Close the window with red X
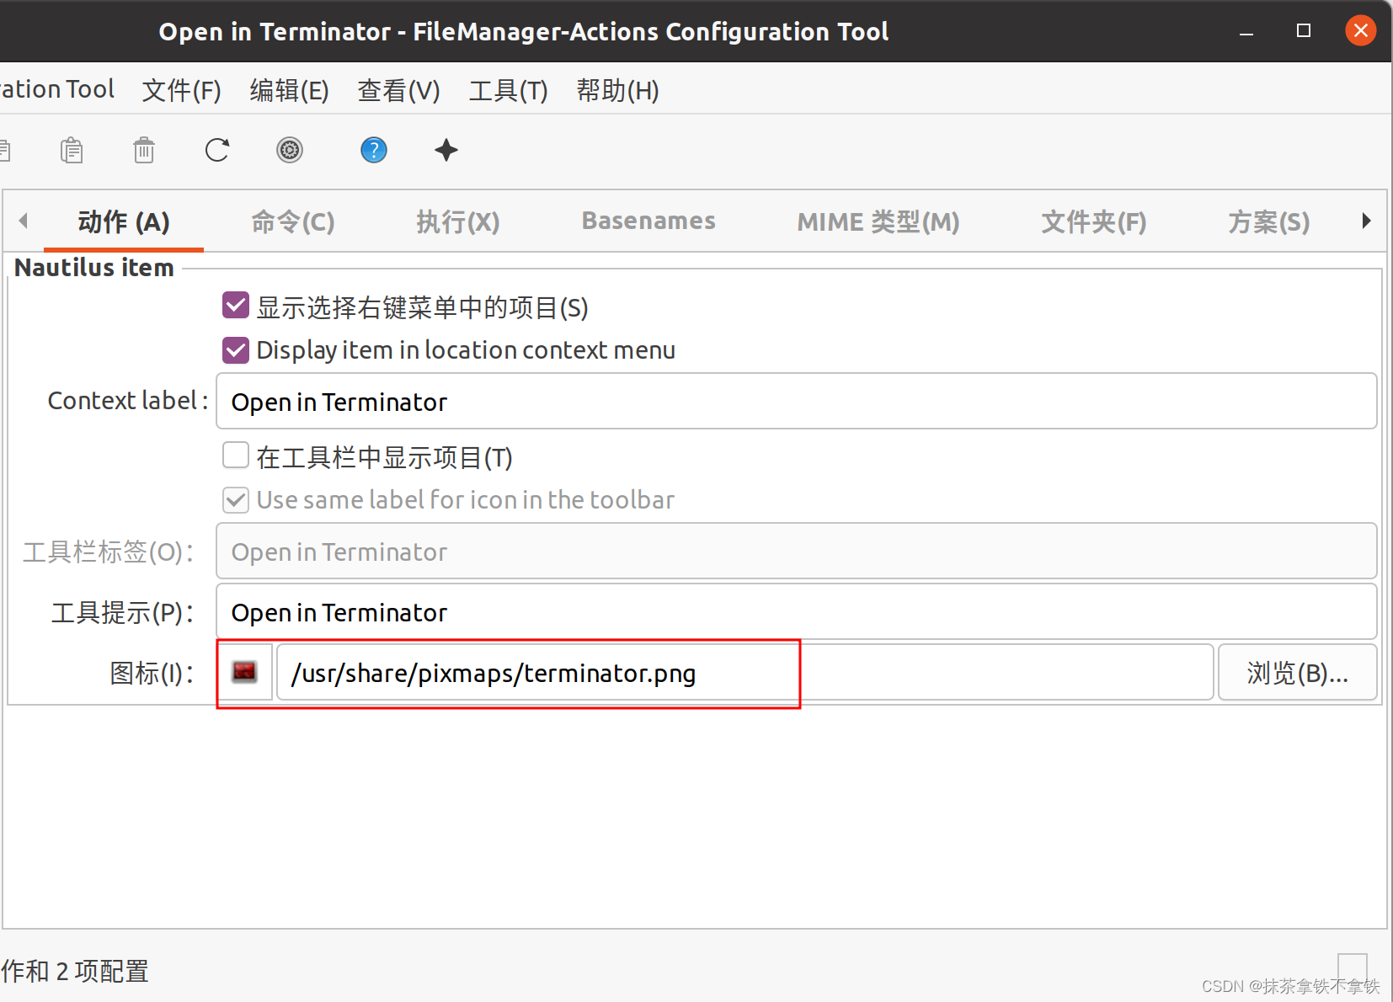1393x1002 pixels. pos(1361,31)
